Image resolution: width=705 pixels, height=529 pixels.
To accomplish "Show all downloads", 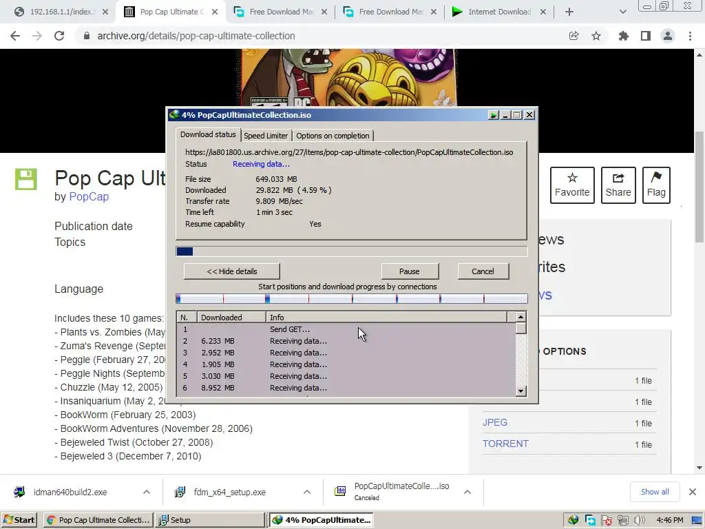I will click(655, 492).
